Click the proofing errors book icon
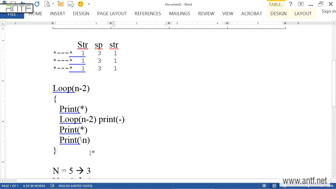The width and height of the screenshot is (336, 189). coord(52,186)
